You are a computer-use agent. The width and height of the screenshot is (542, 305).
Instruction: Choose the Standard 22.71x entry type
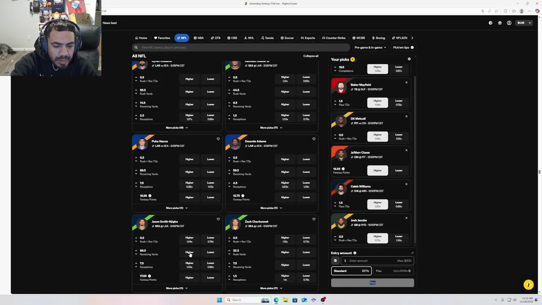tap(351, 271)
